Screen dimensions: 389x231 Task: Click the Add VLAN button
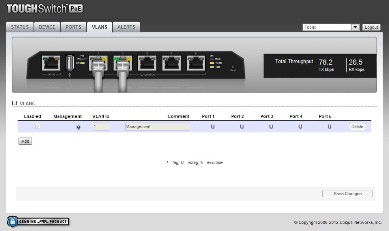point(25,141)
